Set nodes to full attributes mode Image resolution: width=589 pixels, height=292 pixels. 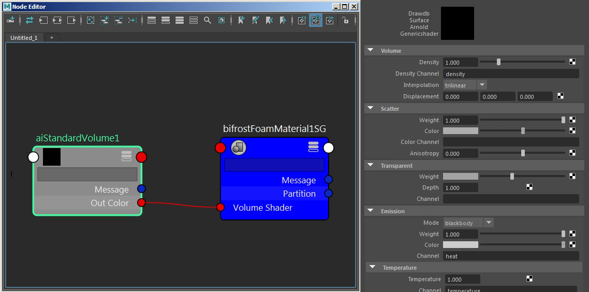click(x=180, y=20)
